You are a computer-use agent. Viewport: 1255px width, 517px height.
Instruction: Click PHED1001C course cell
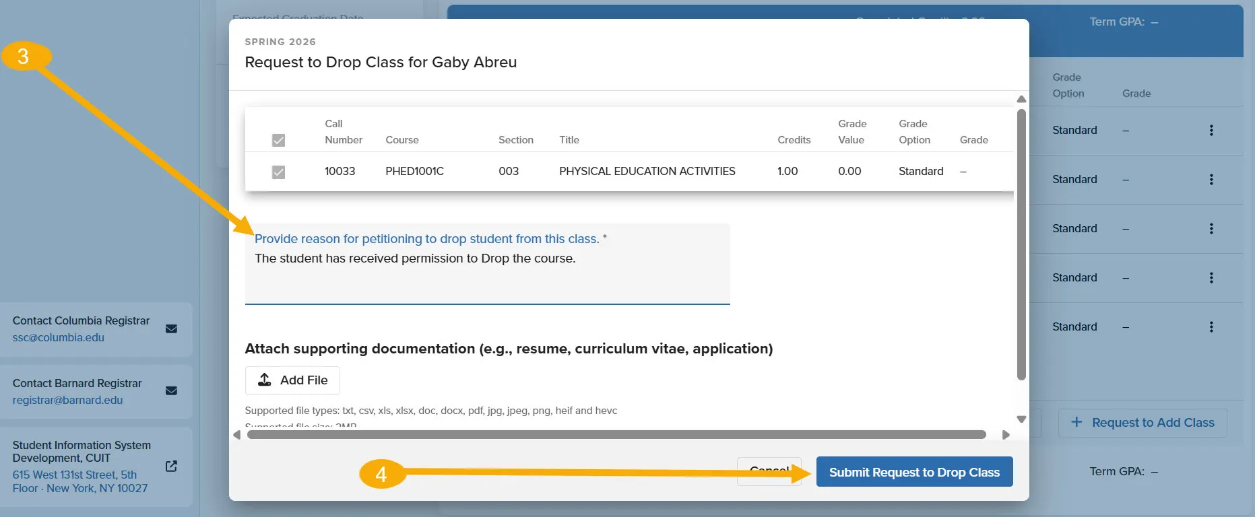tap(414, 171)
